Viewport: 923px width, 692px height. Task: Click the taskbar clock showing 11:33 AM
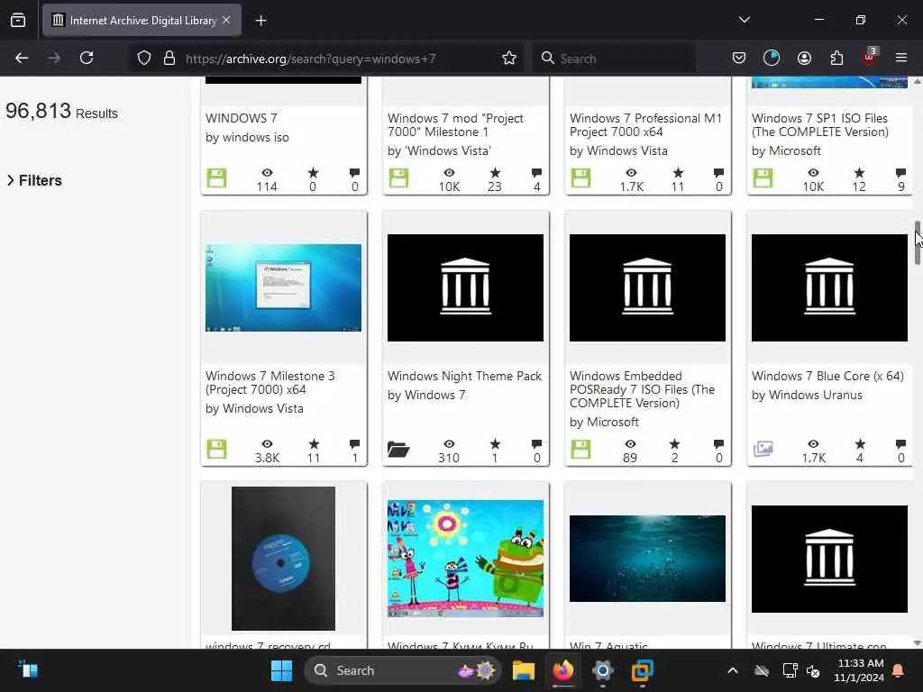[x=859, y=670]
